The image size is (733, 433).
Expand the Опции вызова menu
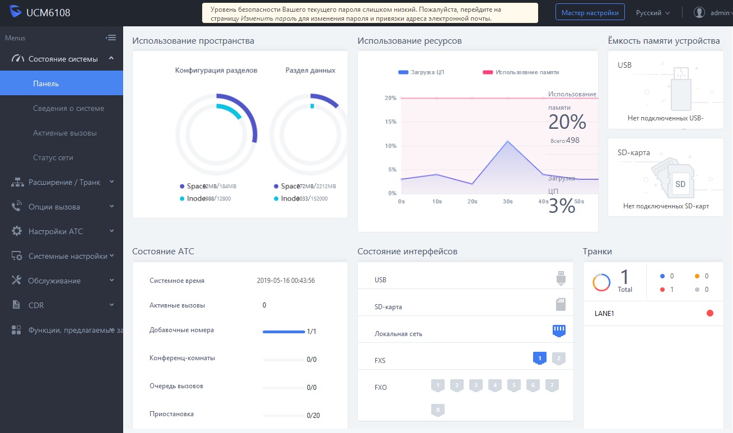(x=62, y=207)
